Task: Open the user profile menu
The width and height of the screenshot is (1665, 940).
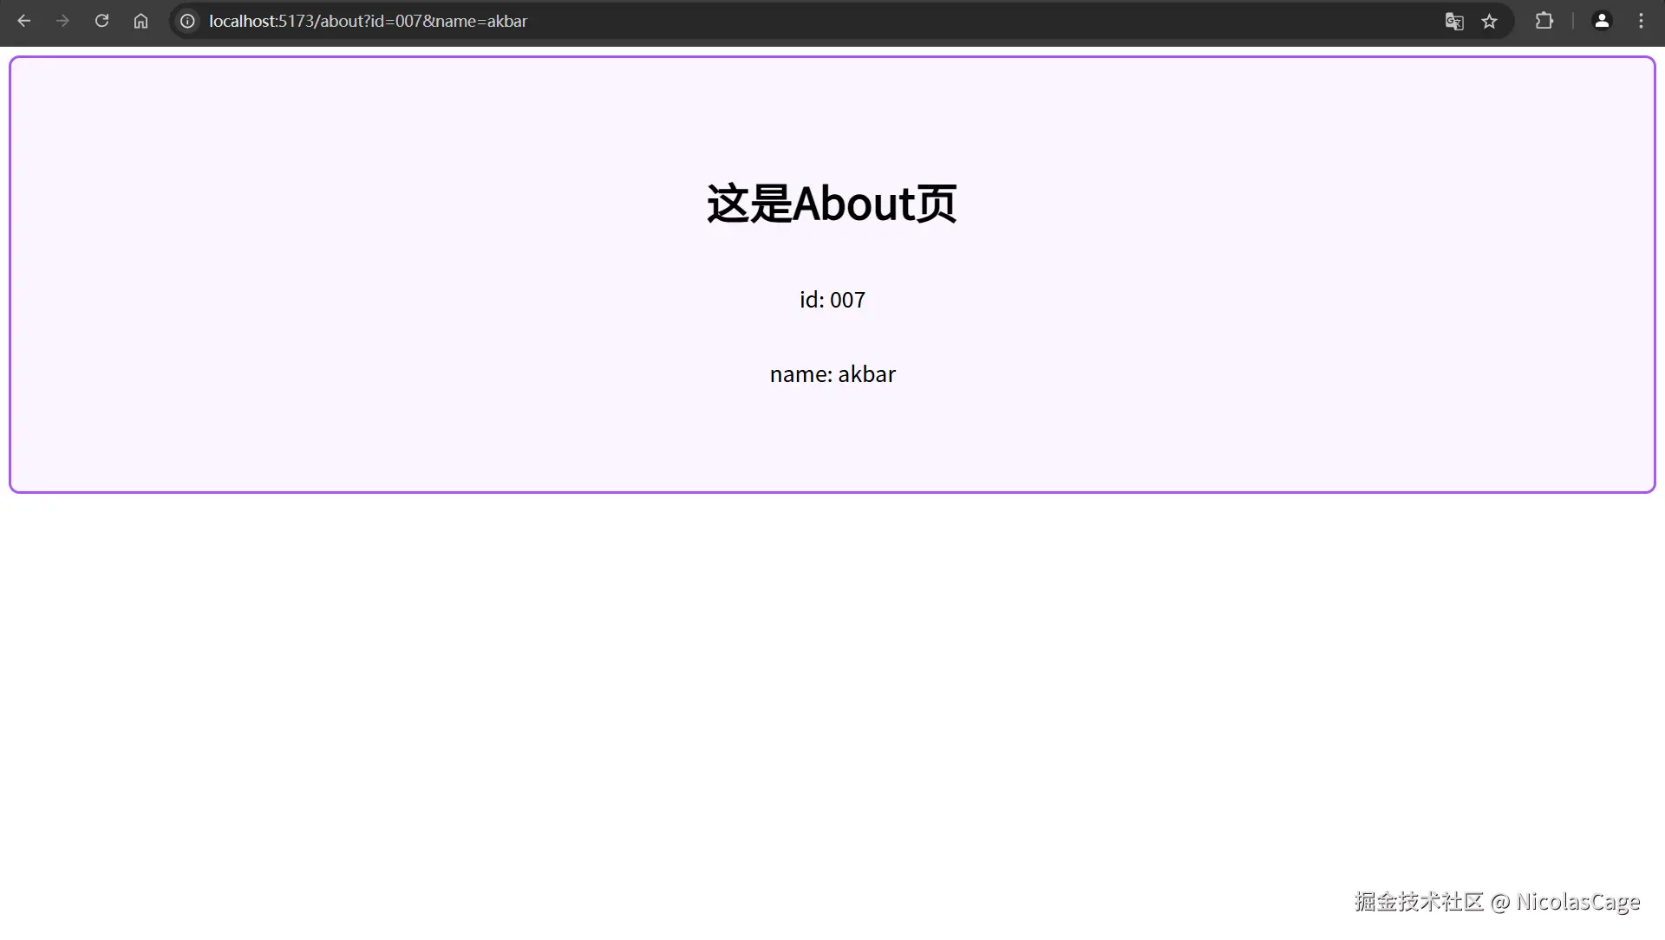Action: [x=1602, y=21]
